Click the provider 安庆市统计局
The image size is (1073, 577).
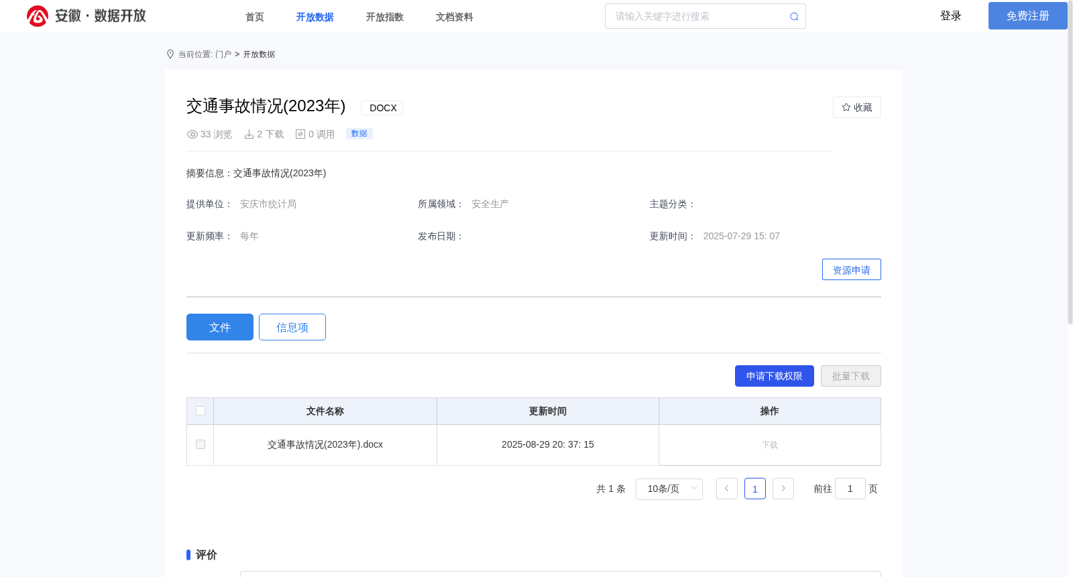coord(268,204)
